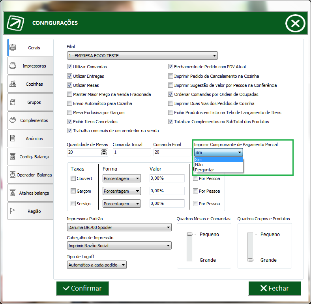Click the Região flag icon

13,211
